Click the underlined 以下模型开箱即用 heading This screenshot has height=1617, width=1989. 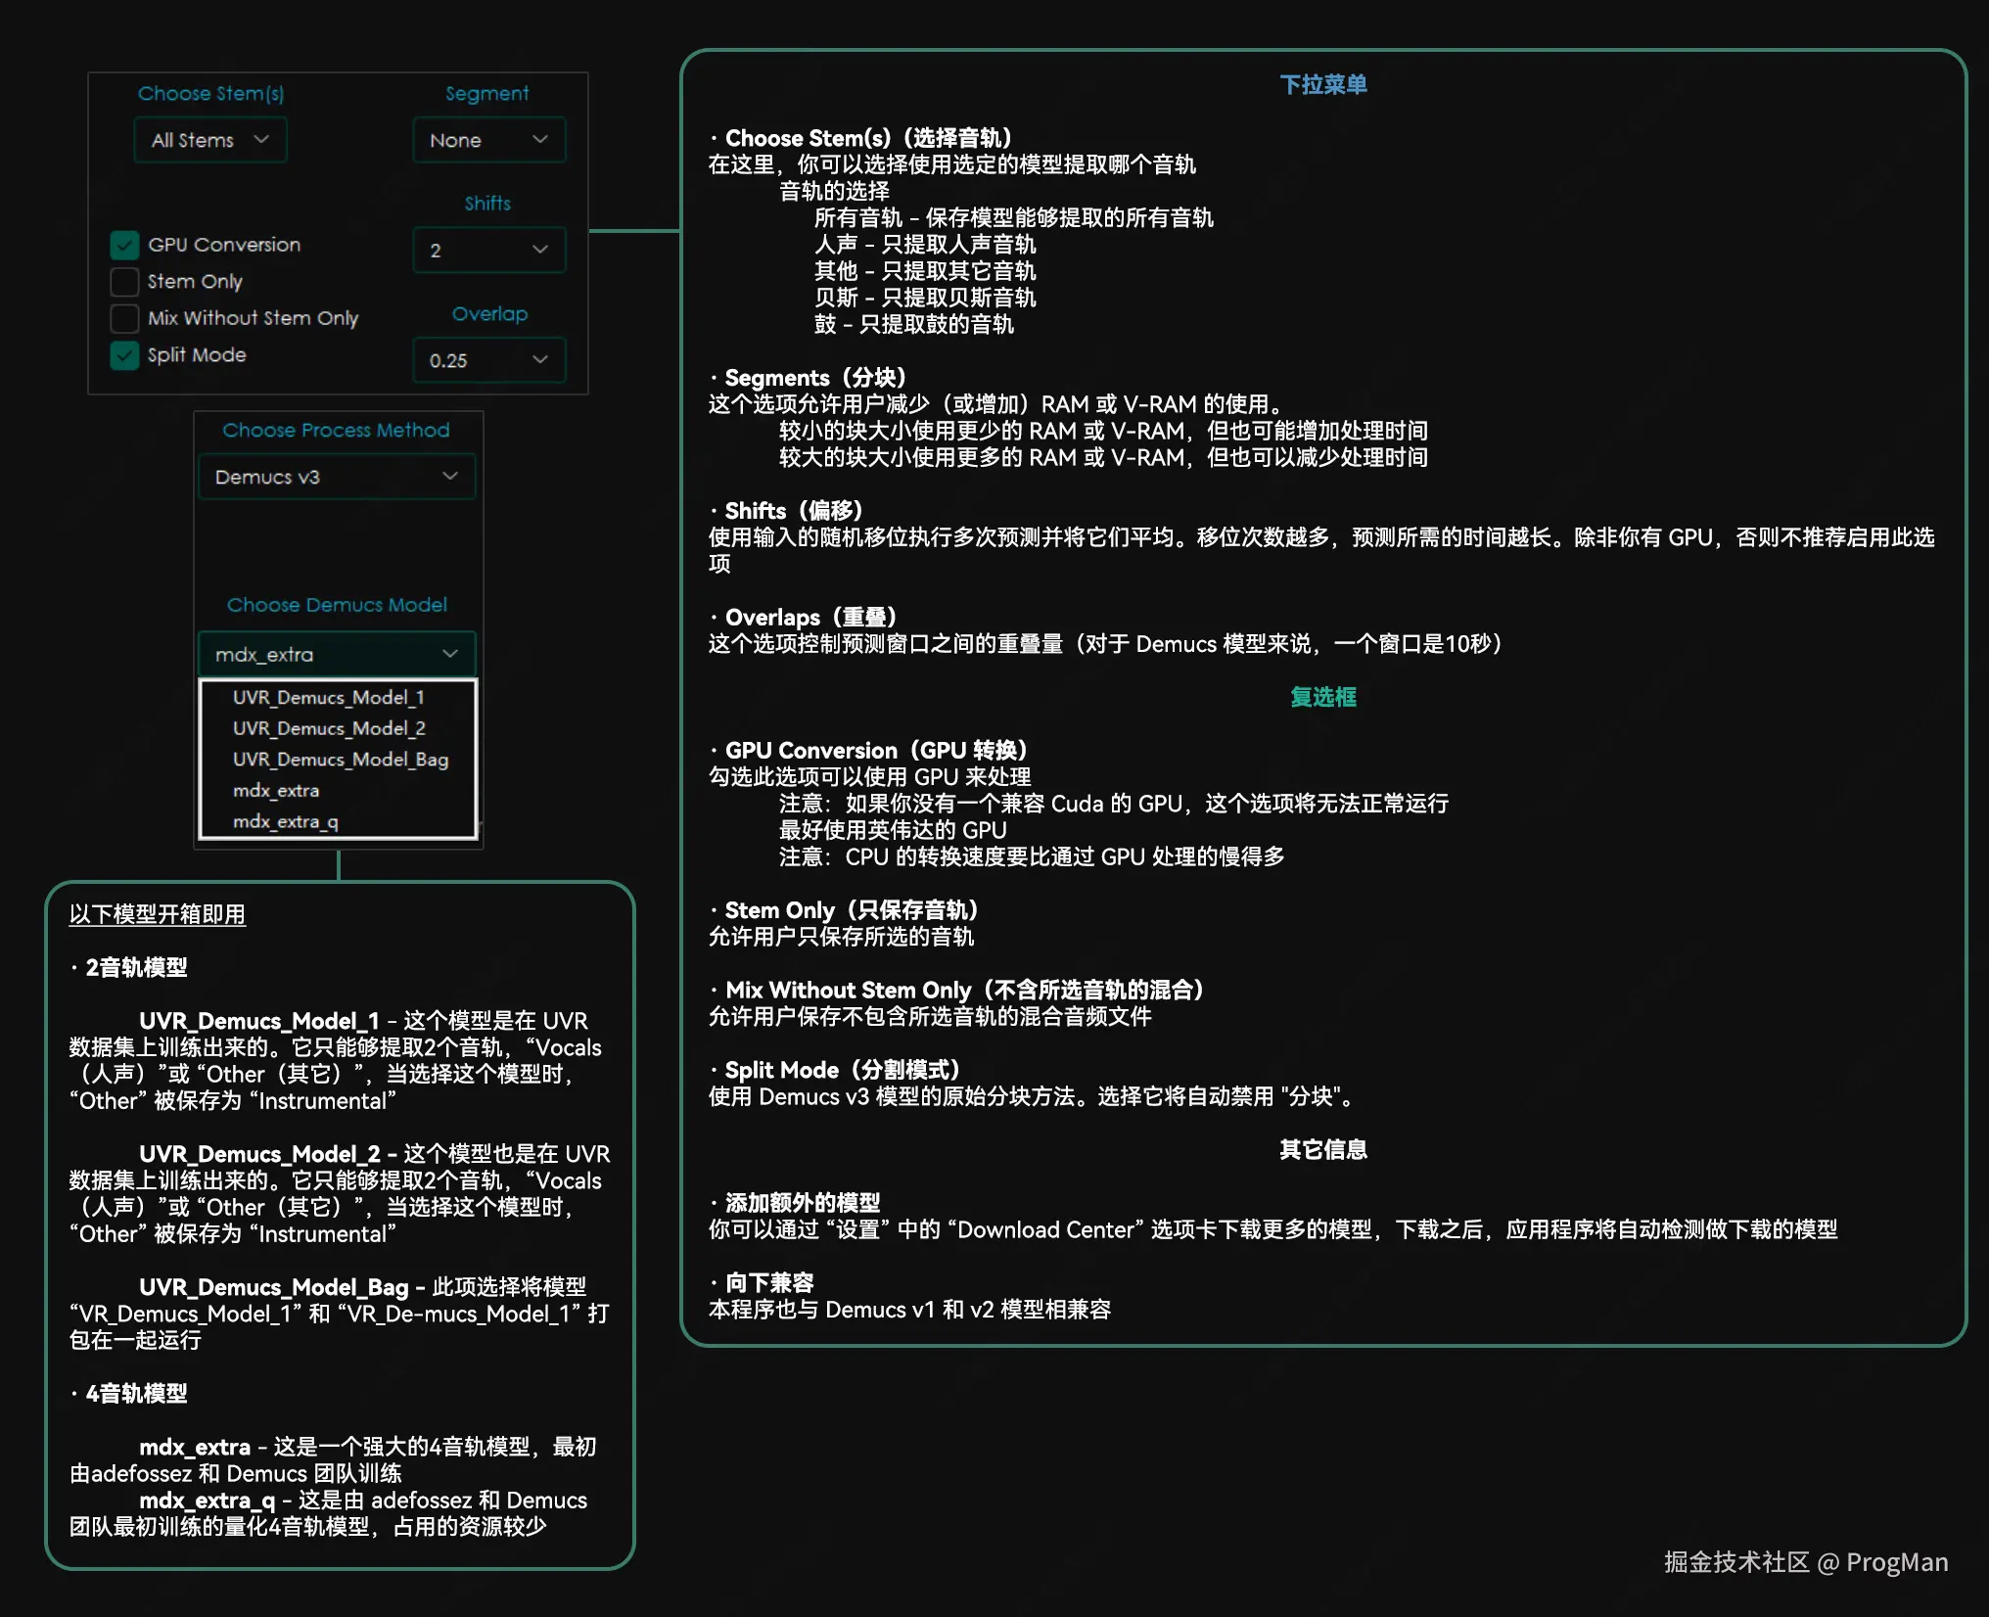point(157,914)
